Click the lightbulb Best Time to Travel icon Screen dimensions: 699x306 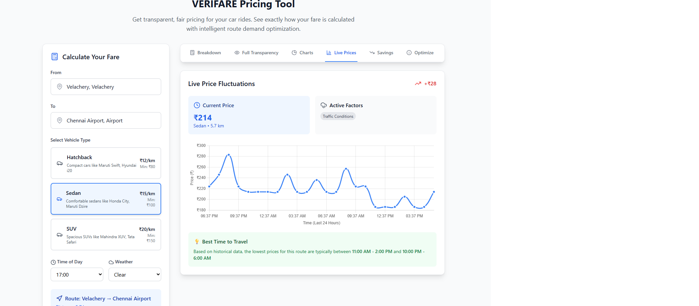(197, 241)
